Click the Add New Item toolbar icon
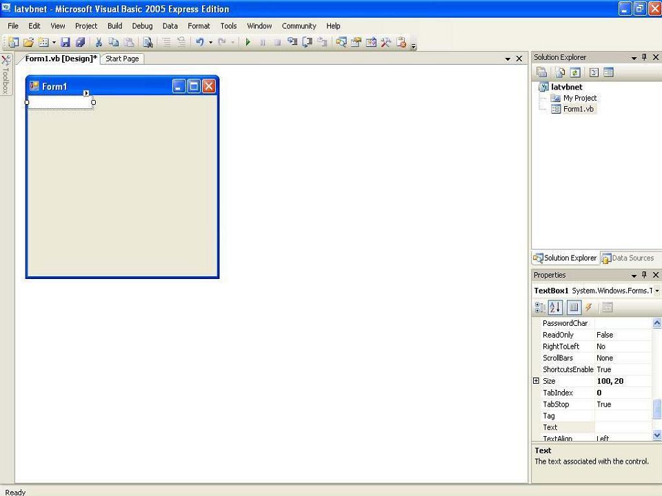Viewport: 662px width, 496px height. pyautogui.click(x=43, y=42)
